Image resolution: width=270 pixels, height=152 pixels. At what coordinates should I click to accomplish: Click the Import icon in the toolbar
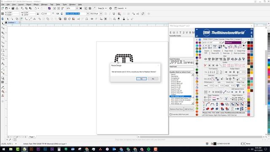[54, 8]
